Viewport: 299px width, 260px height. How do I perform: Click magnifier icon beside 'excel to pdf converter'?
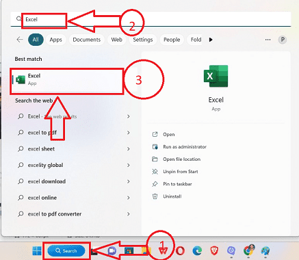21,214
